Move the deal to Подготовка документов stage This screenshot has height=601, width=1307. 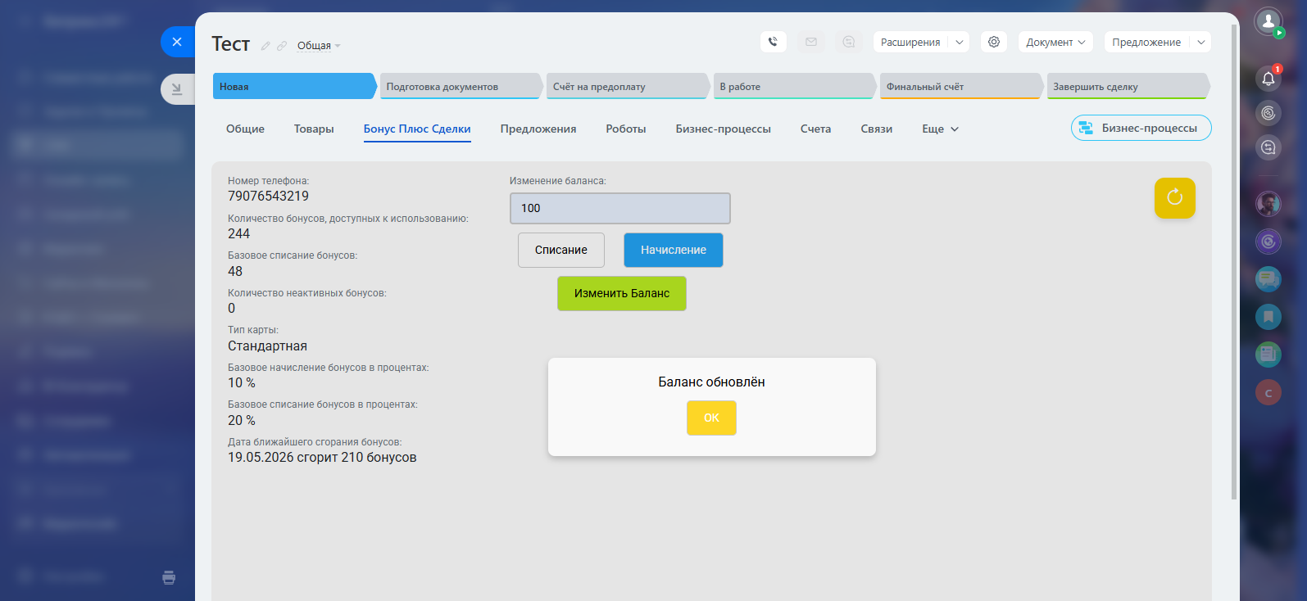point(461,86)
